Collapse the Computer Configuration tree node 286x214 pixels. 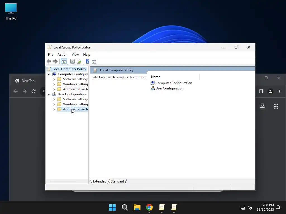click(49, 74)
